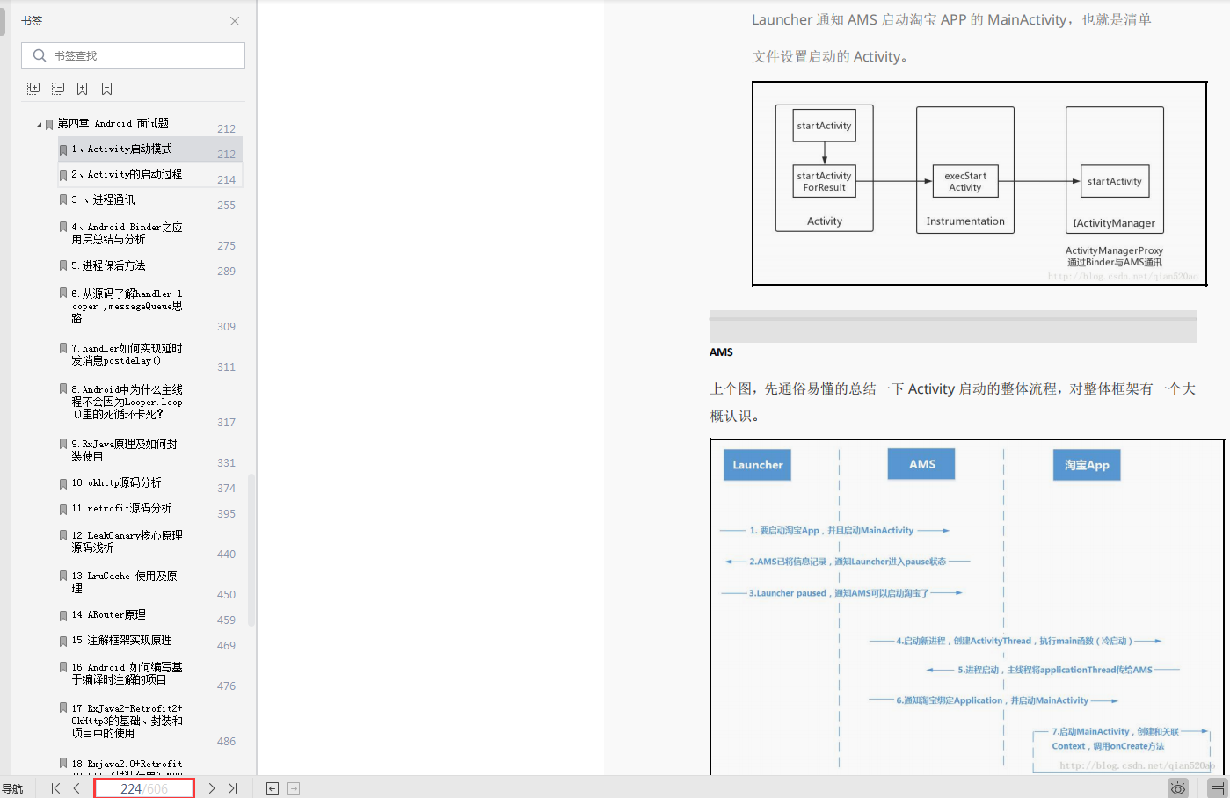Go to the previous page arrow

76,788
